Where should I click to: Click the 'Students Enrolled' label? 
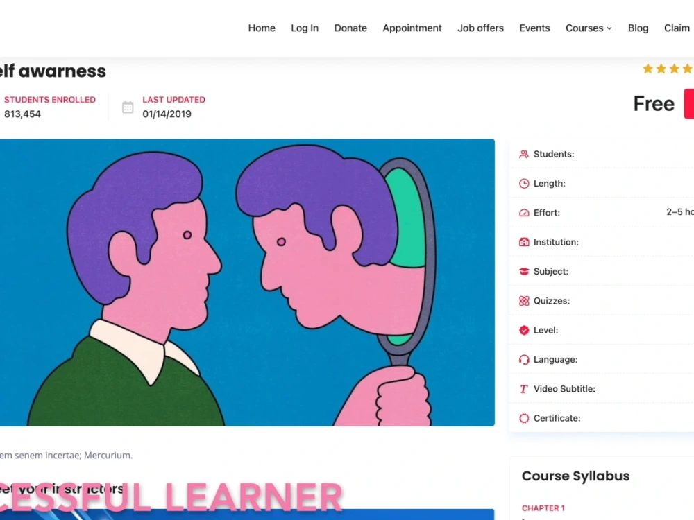coord(50,100)
